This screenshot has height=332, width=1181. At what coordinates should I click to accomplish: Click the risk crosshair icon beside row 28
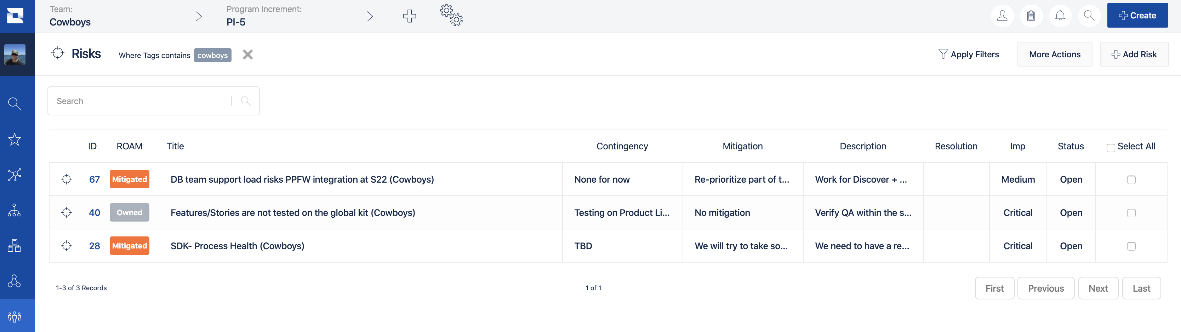(67, 246)
